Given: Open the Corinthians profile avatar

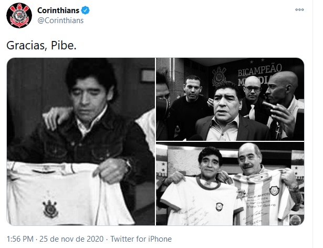Looking at the screenshot, I should pos(19,15).
